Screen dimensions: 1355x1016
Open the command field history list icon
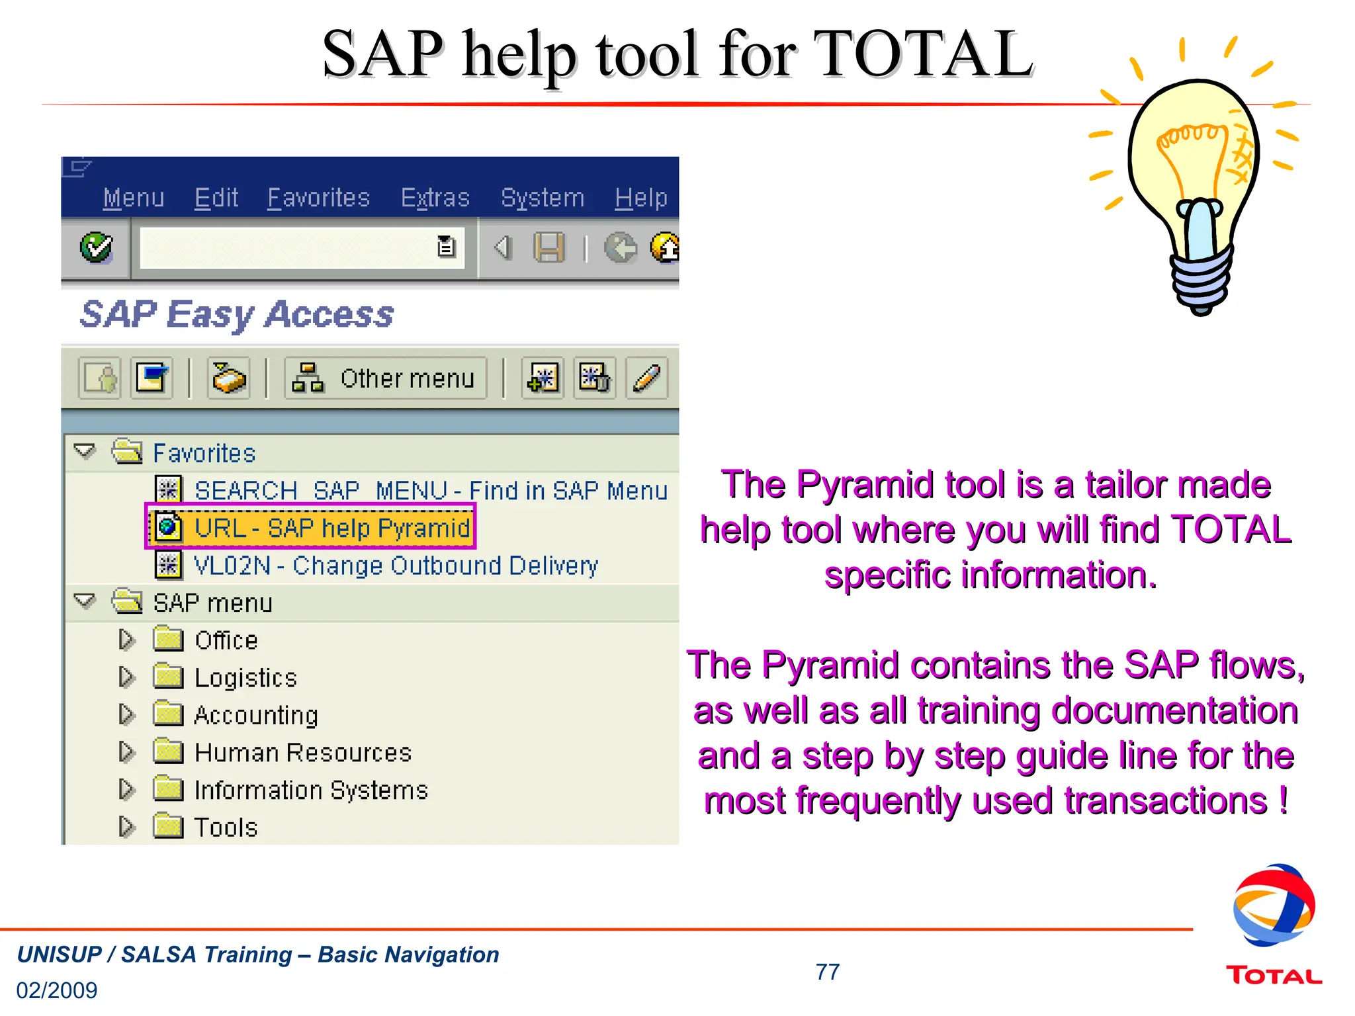447,247
